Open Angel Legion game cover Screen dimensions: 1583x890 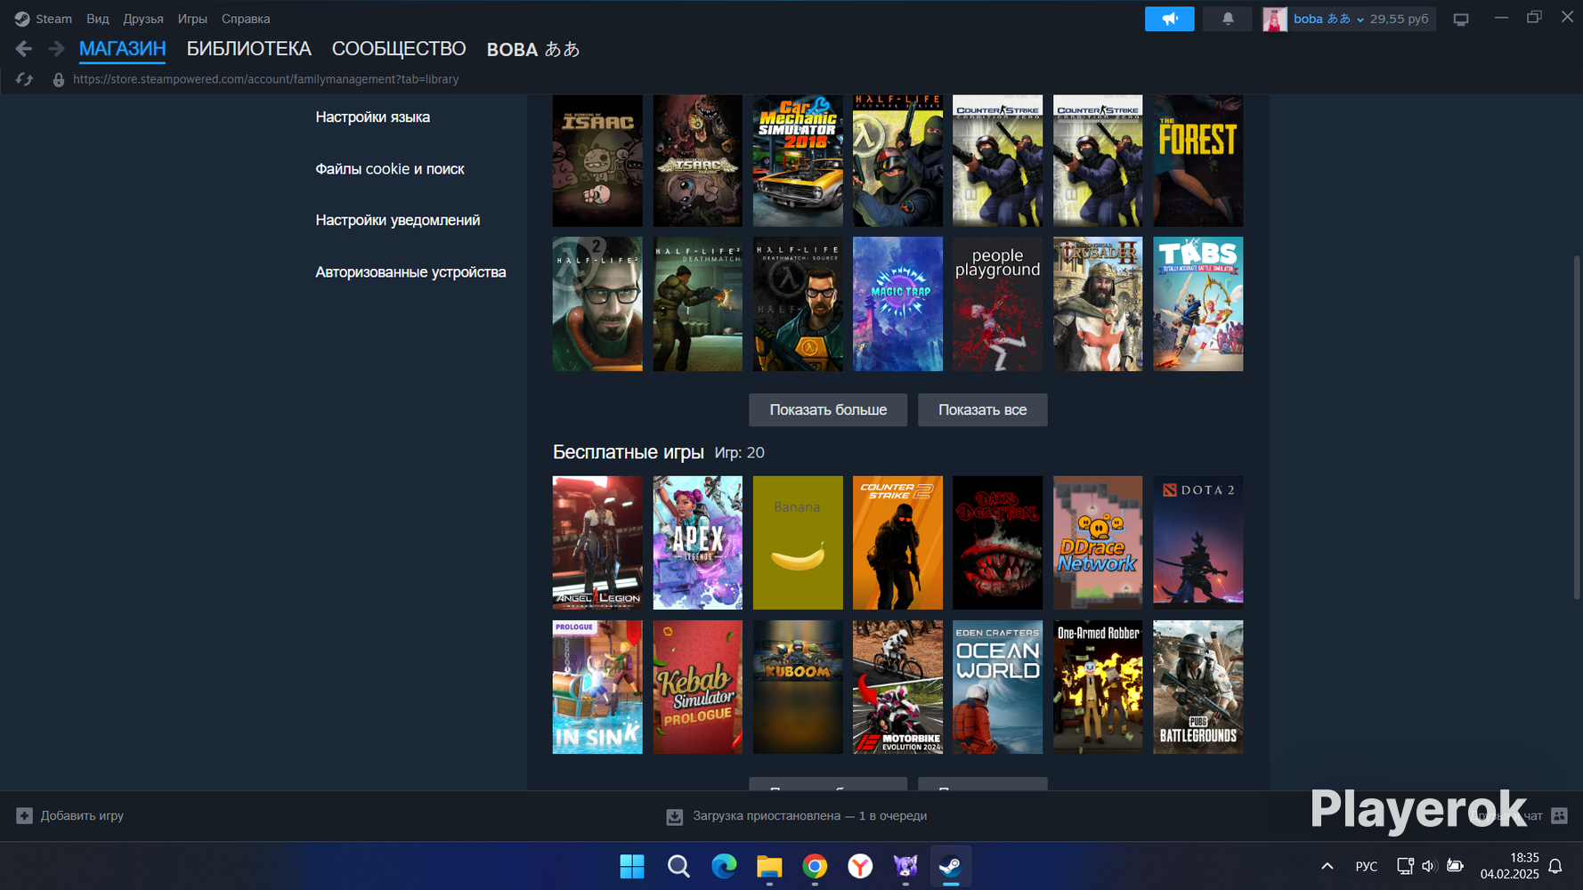(x=597, y=543)
